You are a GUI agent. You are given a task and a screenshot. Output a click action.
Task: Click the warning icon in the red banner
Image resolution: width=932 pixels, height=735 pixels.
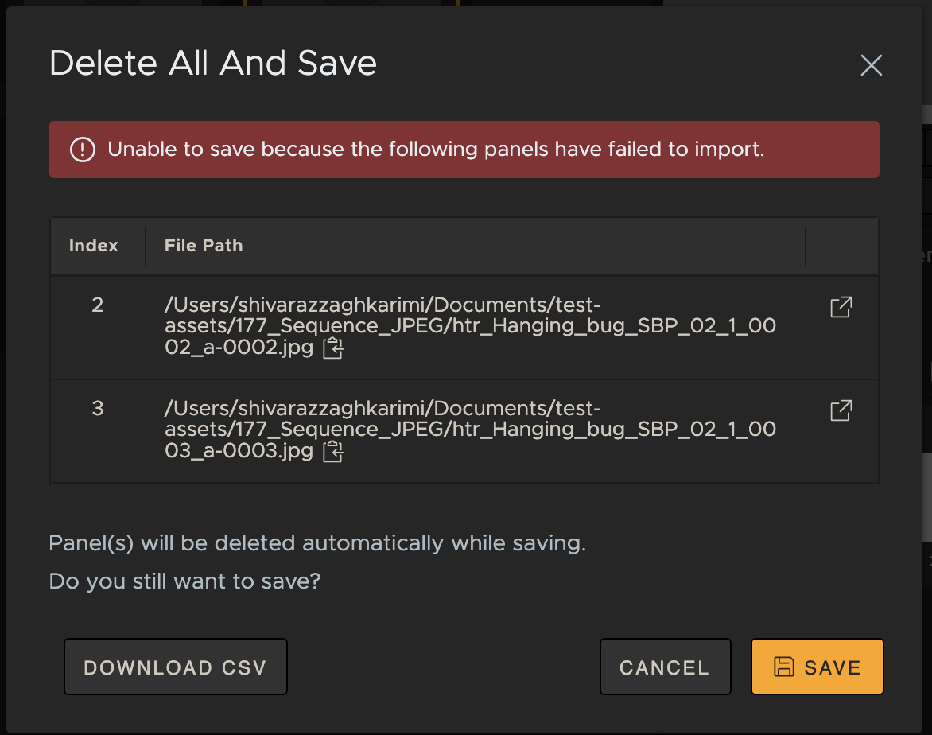[x=83, y=150]
